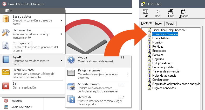The width and height of the screenshot is (205, 110).
Task: Select Ayuda F1 user manual entry
Action: 98,60
